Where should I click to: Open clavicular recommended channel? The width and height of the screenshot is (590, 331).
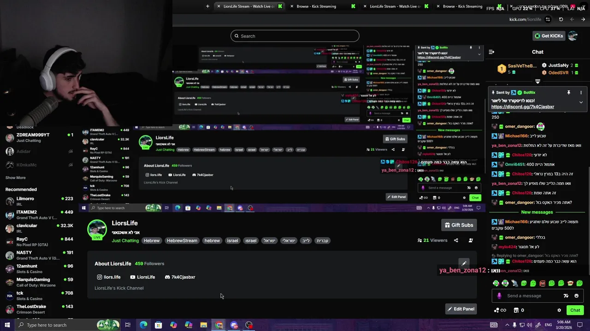pos(39,228)
